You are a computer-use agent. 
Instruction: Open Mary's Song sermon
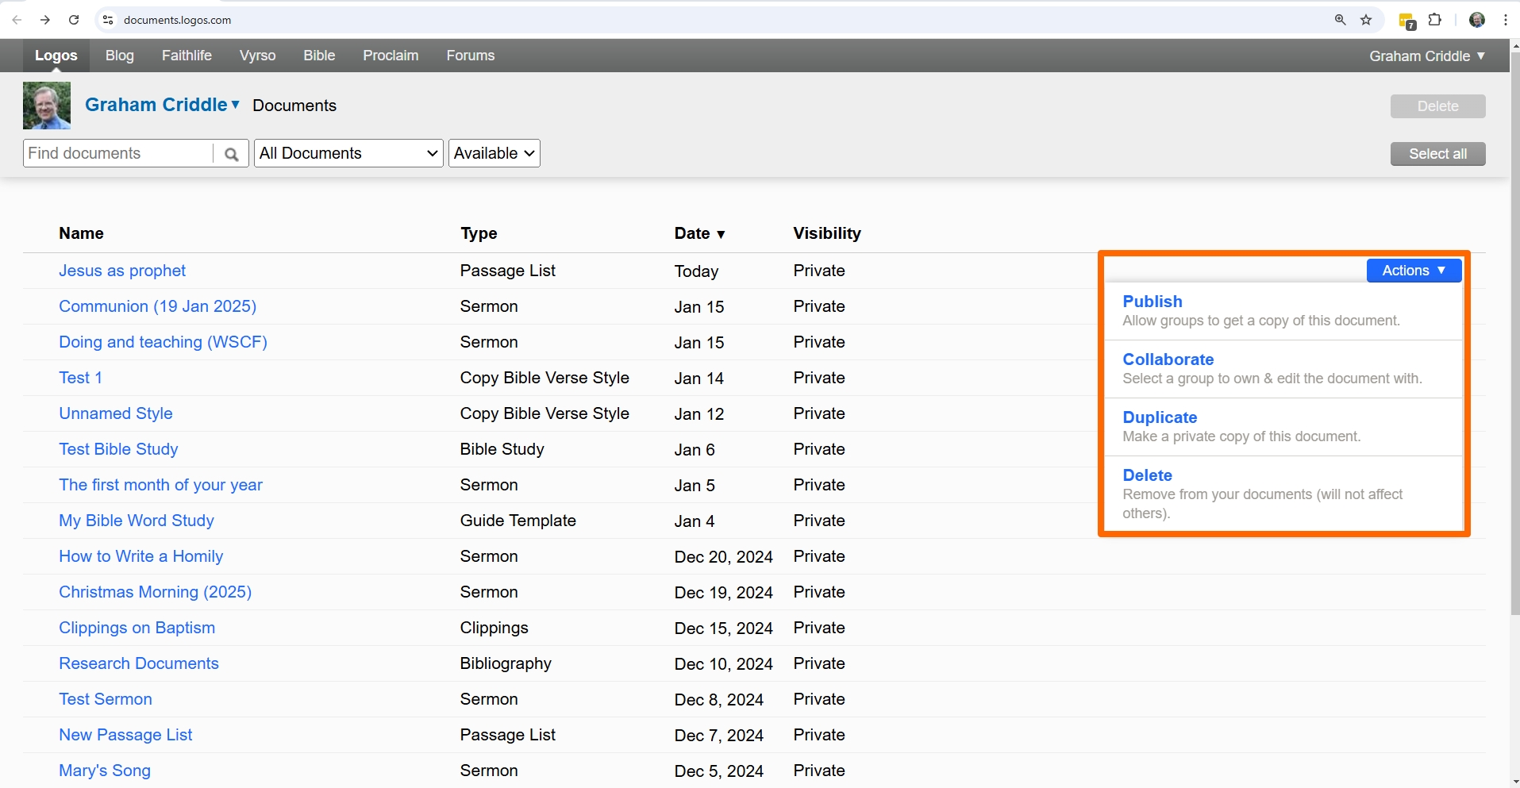click(105, 771)
